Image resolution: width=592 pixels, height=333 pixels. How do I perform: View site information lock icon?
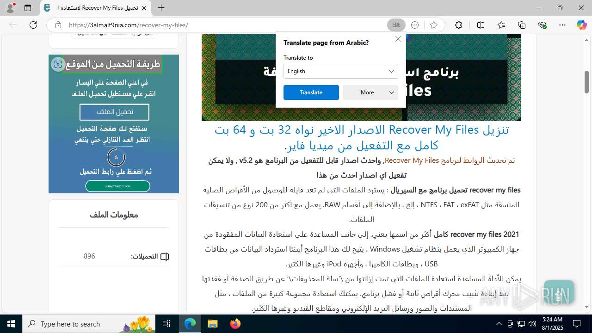tap(58, 25)
